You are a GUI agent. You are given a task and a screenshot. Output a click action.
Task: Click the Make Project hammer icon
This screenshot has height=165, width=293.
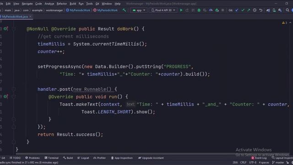124,10
